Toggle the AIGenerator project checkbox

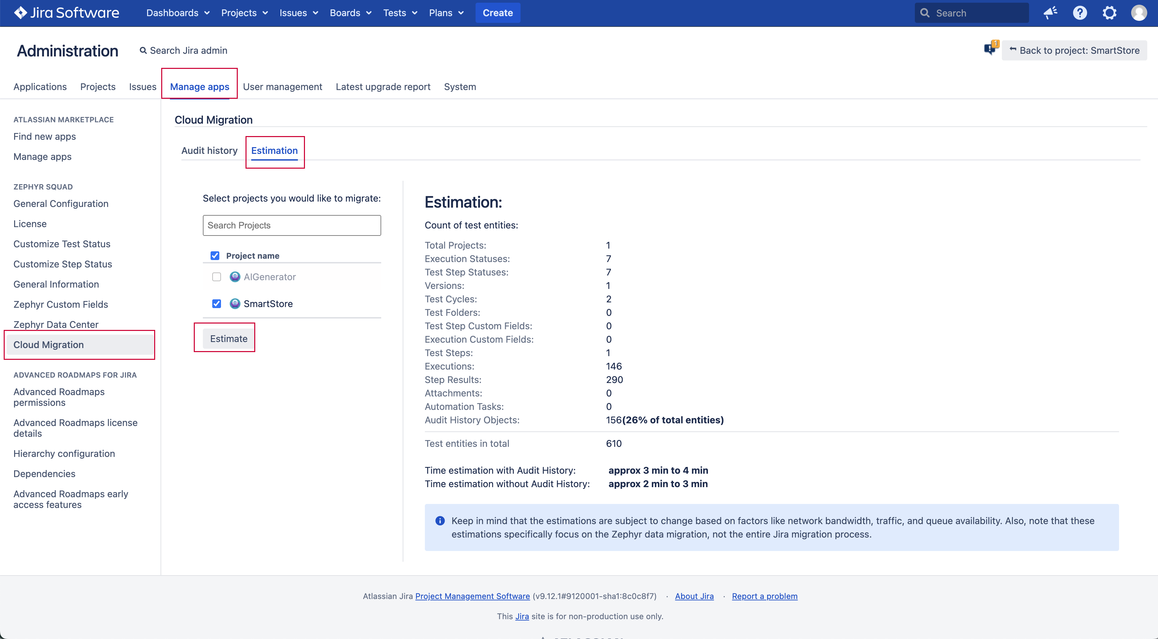216,276
